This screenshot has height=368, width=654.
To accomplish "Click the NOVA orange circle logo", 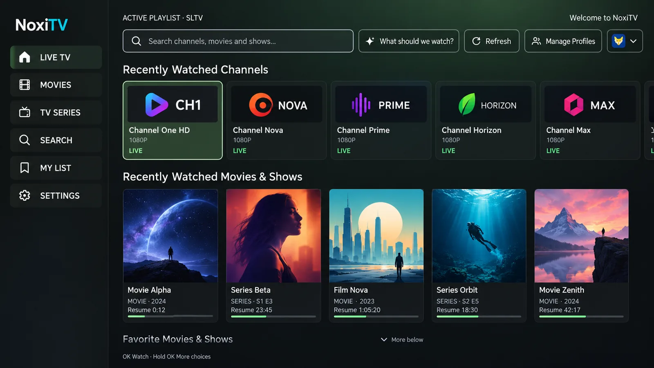I will click(261, 105).
